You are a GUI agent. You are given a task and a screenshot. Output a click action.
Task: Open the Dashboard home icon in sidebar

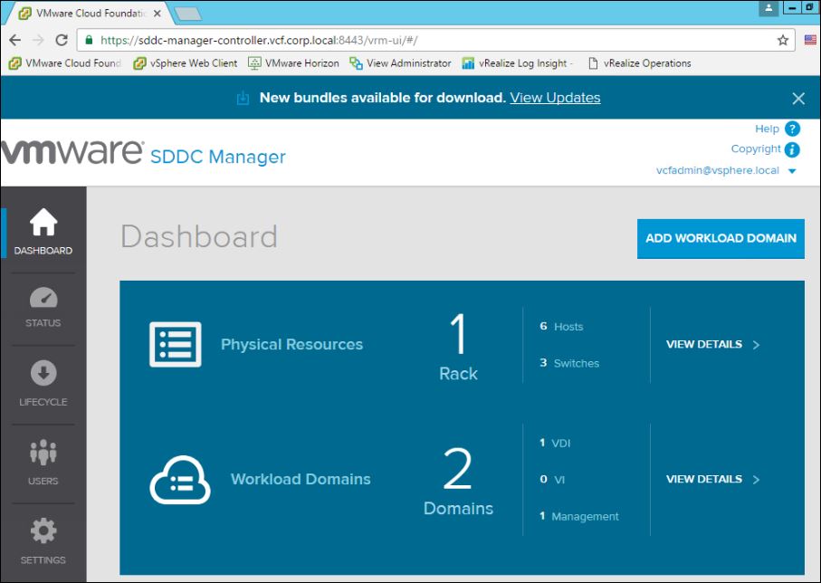point(43,222)
